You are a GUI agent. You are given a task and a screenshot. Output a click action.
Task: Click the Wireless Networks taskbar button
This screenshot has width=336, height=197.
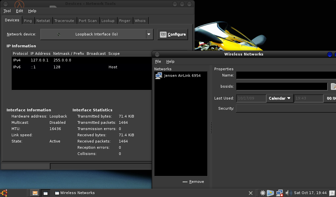click(75, 193)
